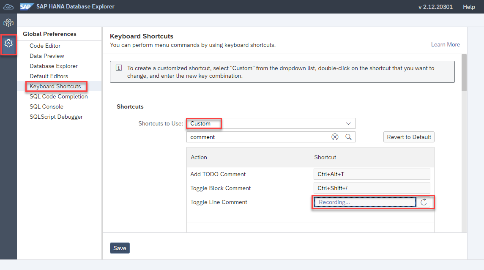Click the vertical scrollbar of the preferences pane
This screenshot has height=270, width=484.
(x=464, y=73)
